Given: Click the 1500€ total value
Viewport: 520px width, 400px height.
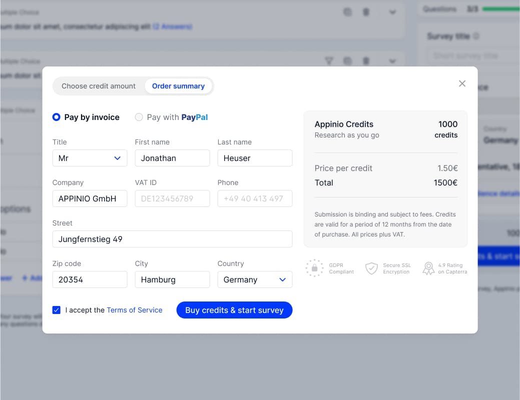Looking at the screenshot, I should click(x=445, y=183).
